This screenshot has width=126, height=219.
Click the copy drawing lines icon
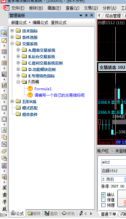click(x=4, y=137)
